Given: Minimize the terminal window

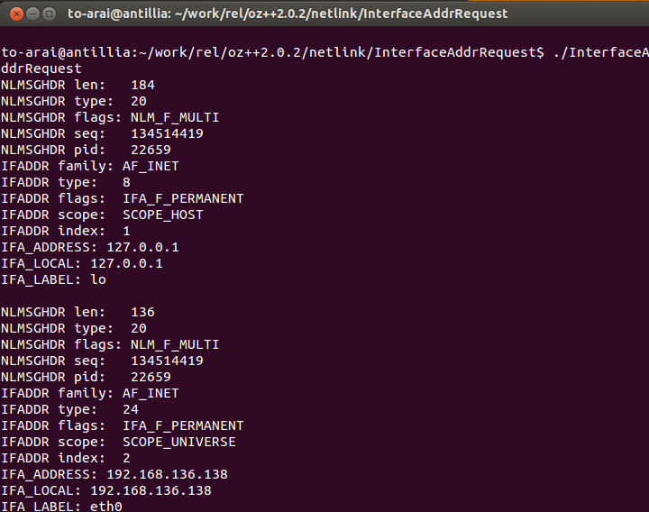Looking at the screenshot, I should point(32,14).
